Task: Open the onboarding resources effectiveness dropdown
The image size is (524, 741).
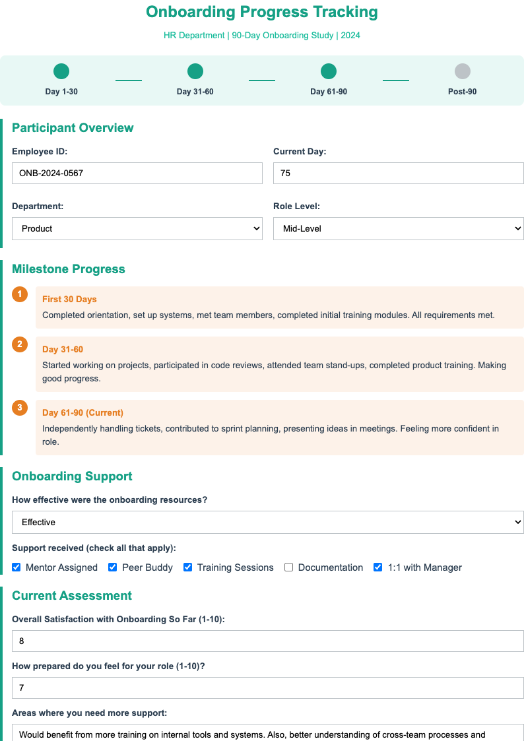Action: click(x=268, y=522)
